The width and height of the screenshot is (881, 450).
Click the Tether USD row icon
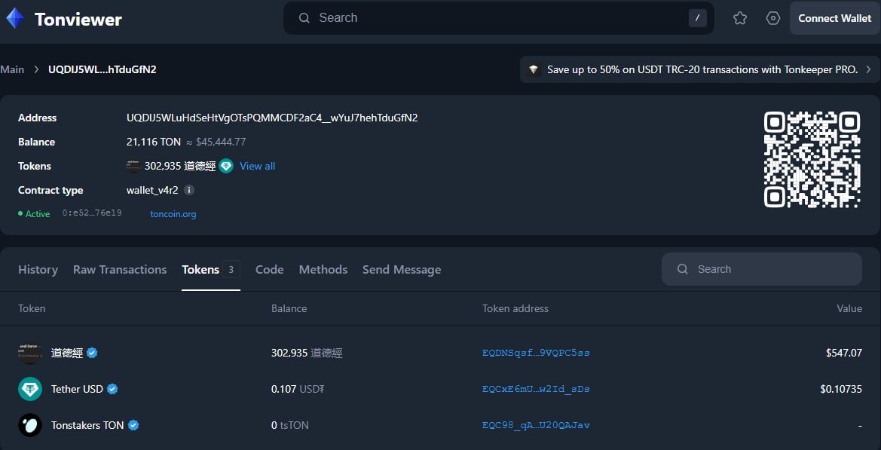[30, 389]
